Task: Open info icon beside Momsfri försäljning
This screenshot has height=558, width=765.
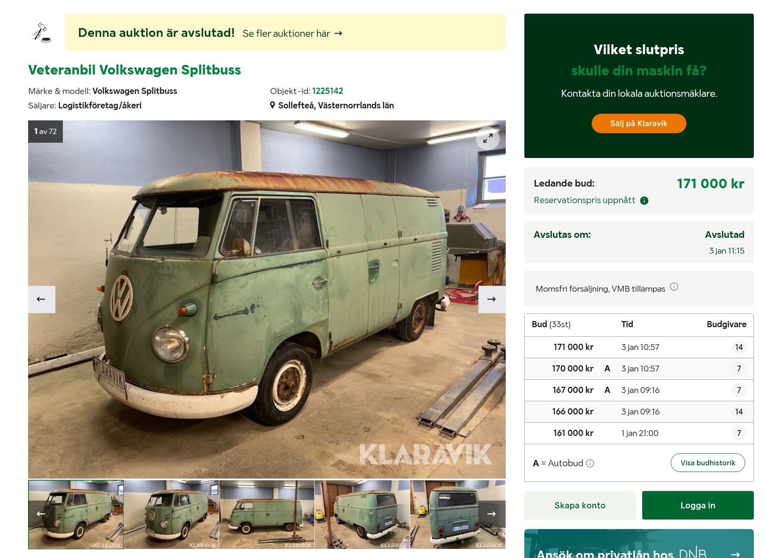Action: [674, 287]
